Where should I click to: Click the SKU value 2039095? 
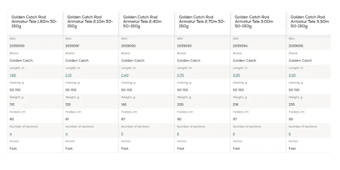296,46
